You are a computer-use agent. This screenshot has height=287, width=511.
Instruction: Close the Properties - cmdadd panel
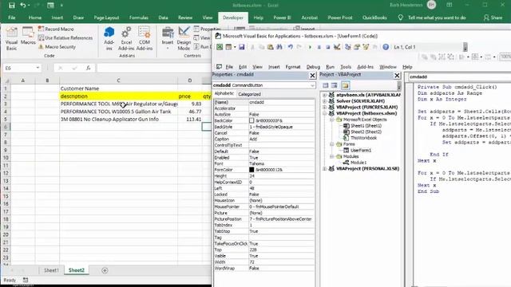(312, 76)
